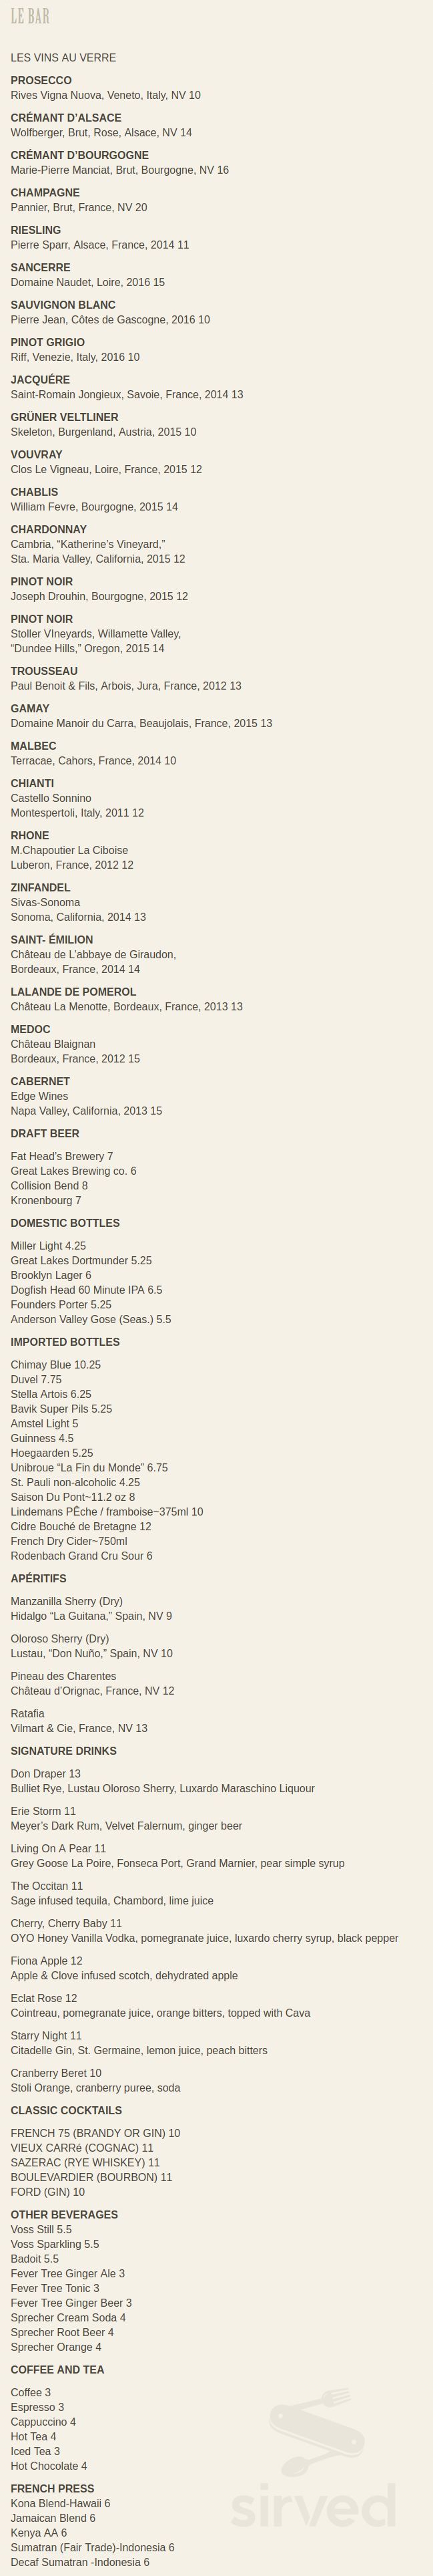Select Fat Head's Brewery draft beer
The image size is (433, 2576).
tap(62, 1156)
